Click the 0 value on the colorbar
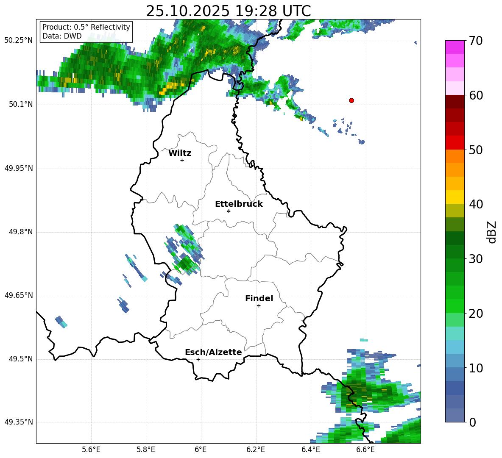The image size is (502, 458). pos(472,422)
